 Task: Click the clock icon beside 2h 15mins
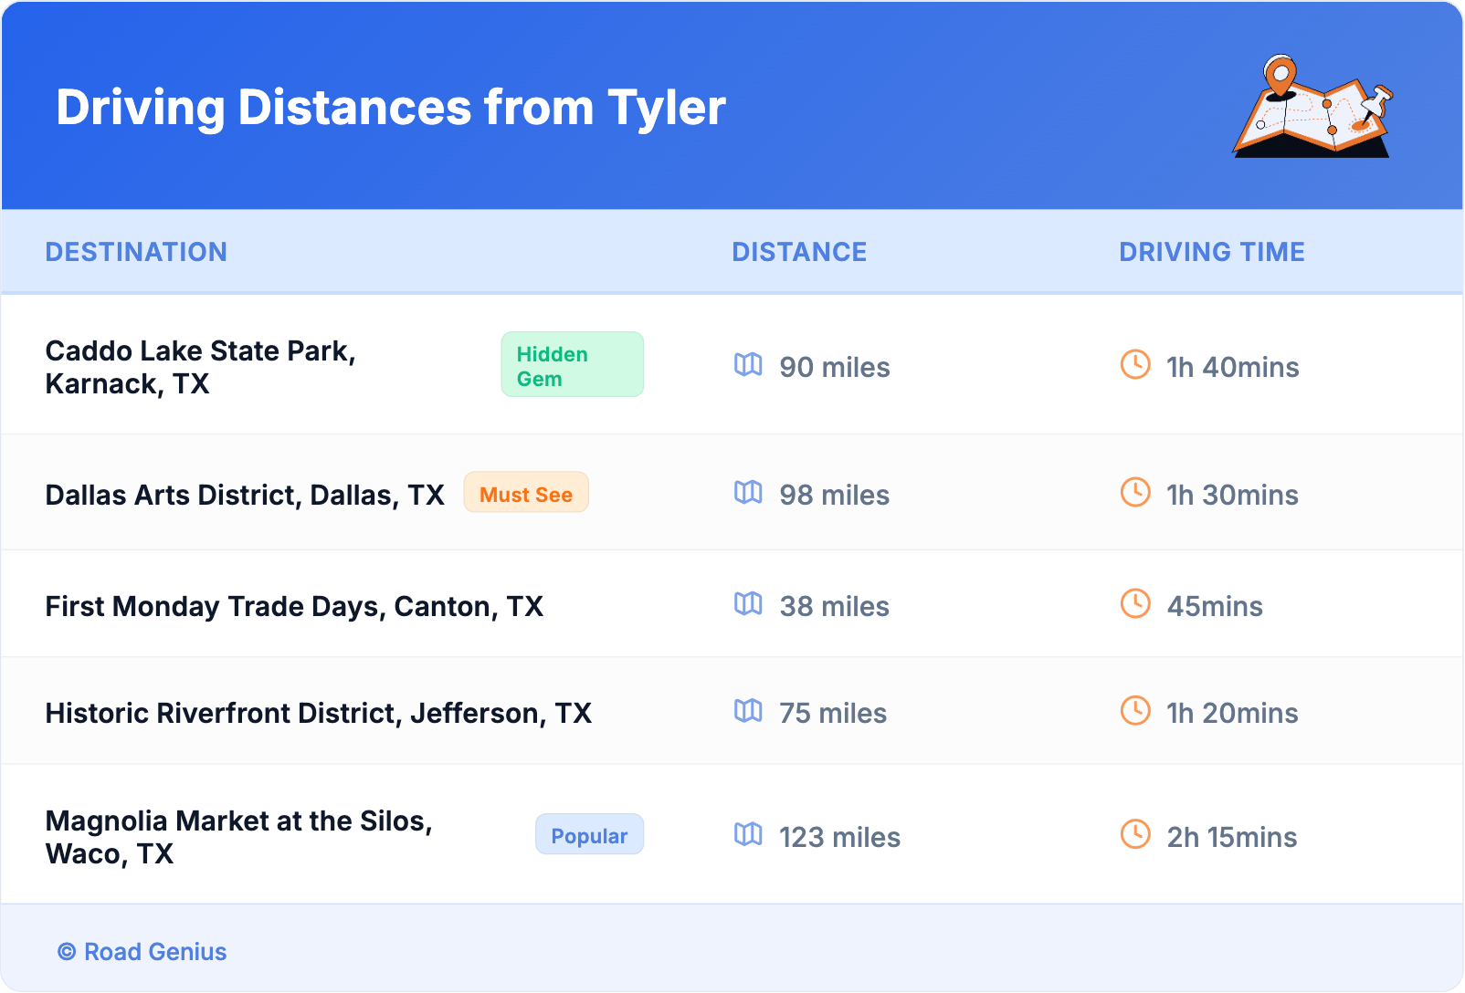(1135, 835)
